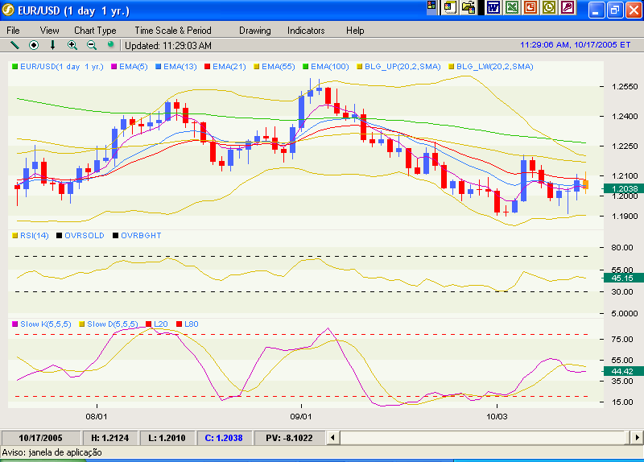Zoom out of the chart
This screenshot has width=644, height=462.
tap(92, 45)
